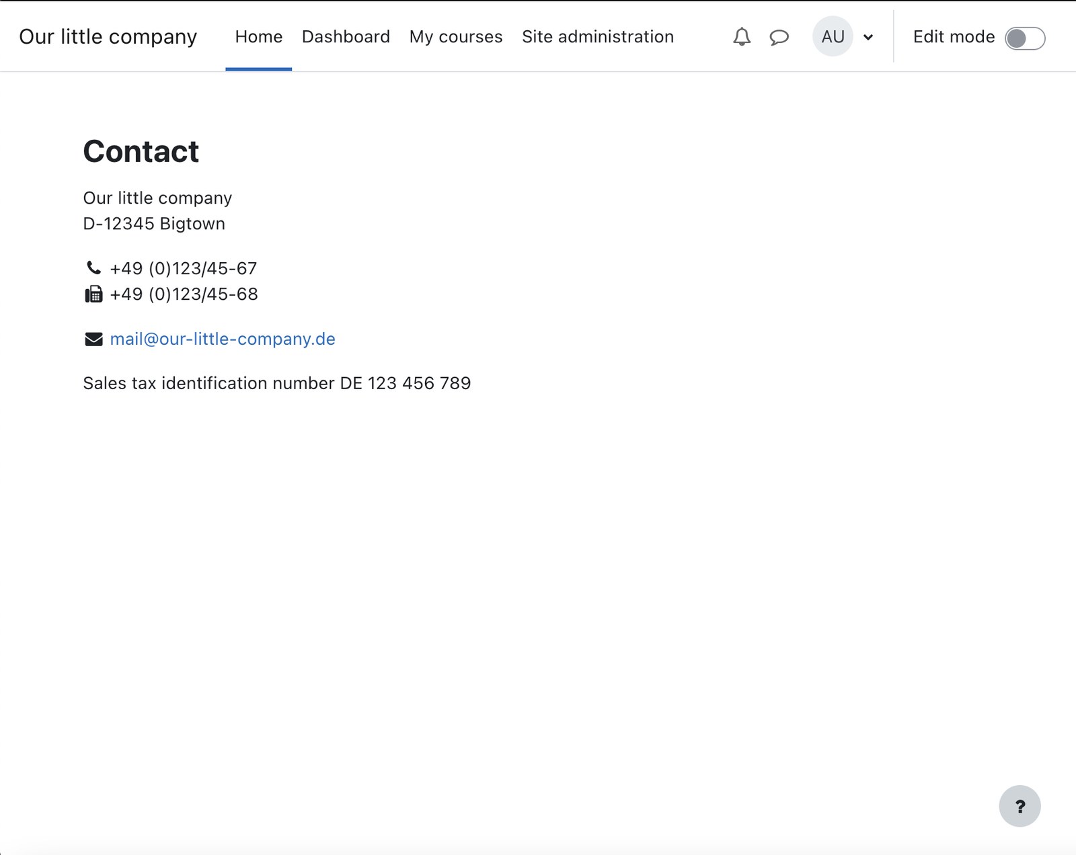The image size is (1076, 855).
Task: Click the mail@our-little-company.de link
Action: [x=223, y=339]
